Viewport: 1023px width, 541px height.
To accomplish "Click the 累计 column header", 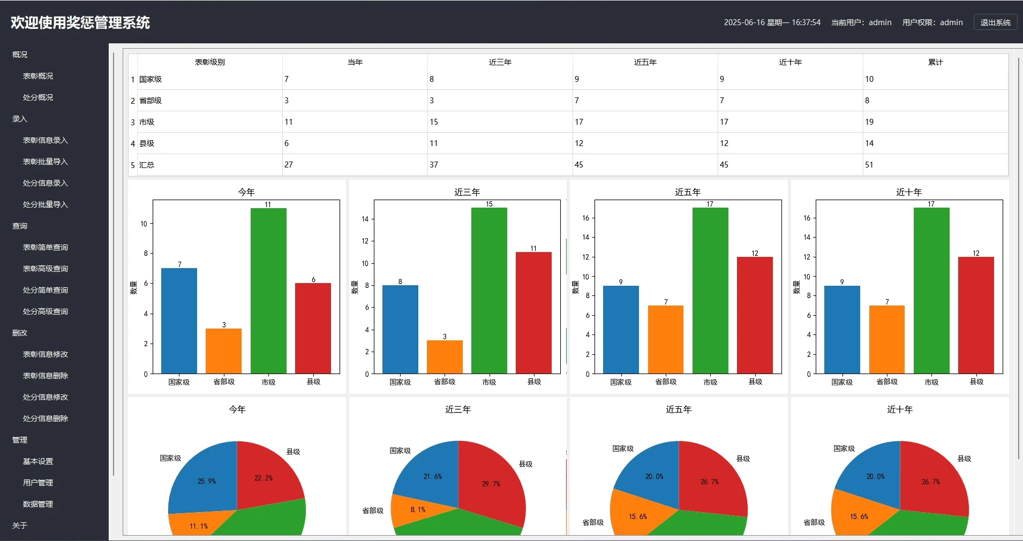I will point(936,62).
